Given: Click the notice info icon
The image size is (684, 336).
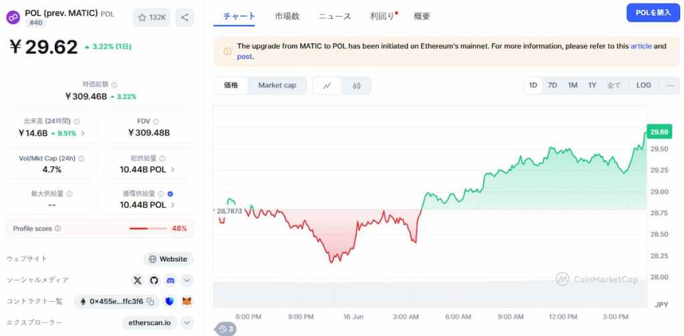Looking at the screenshot, I should coord(227,51).
